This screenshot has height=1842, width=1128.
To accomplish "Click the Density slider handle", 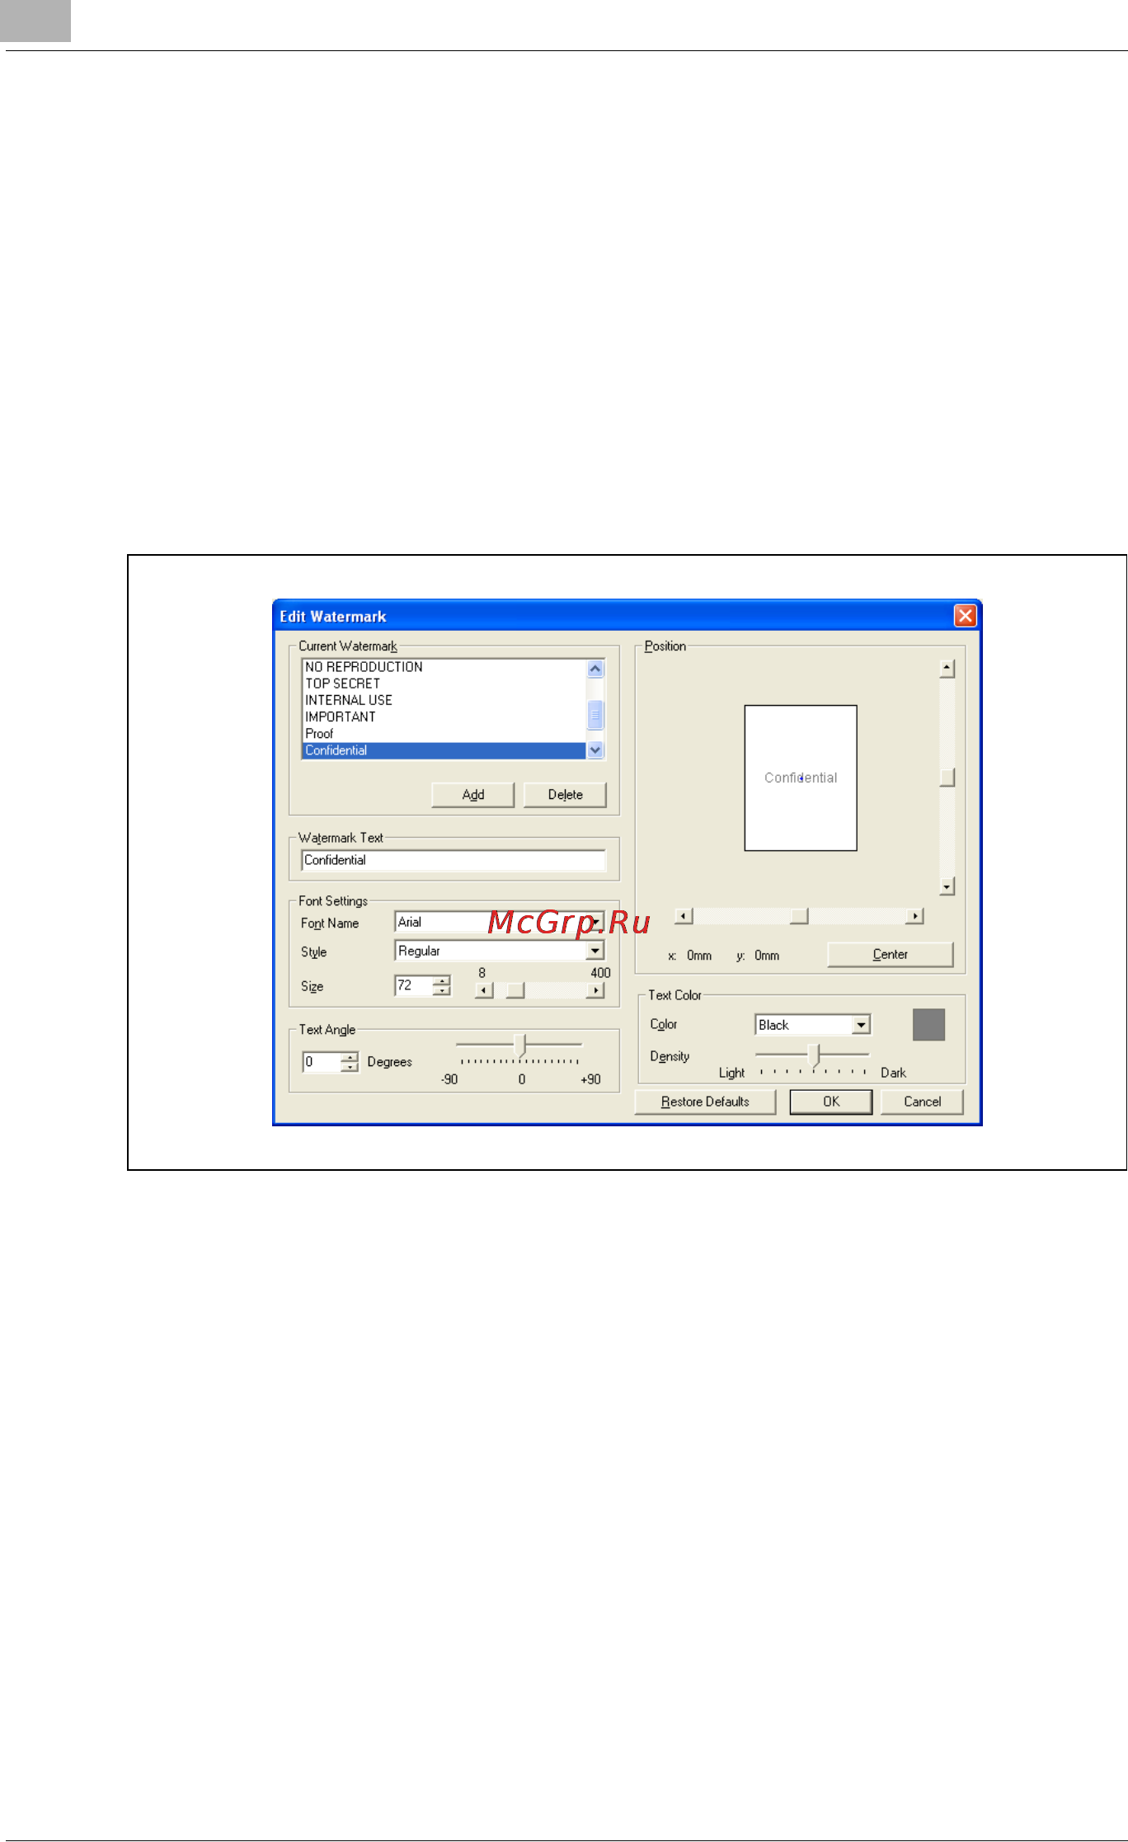I will tap(815, 1055).
